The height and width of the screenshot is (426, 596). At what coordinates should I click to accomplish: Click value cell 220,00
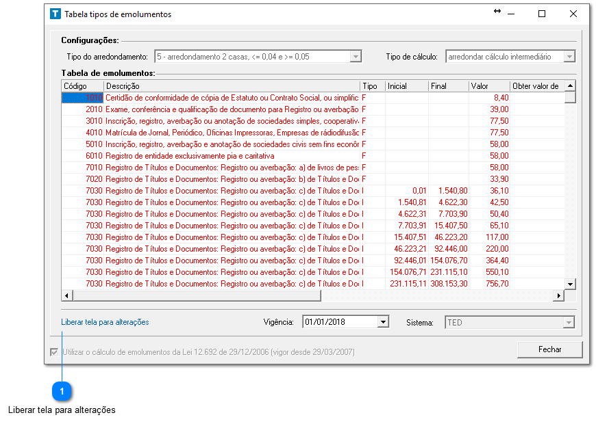click(489, 249)
